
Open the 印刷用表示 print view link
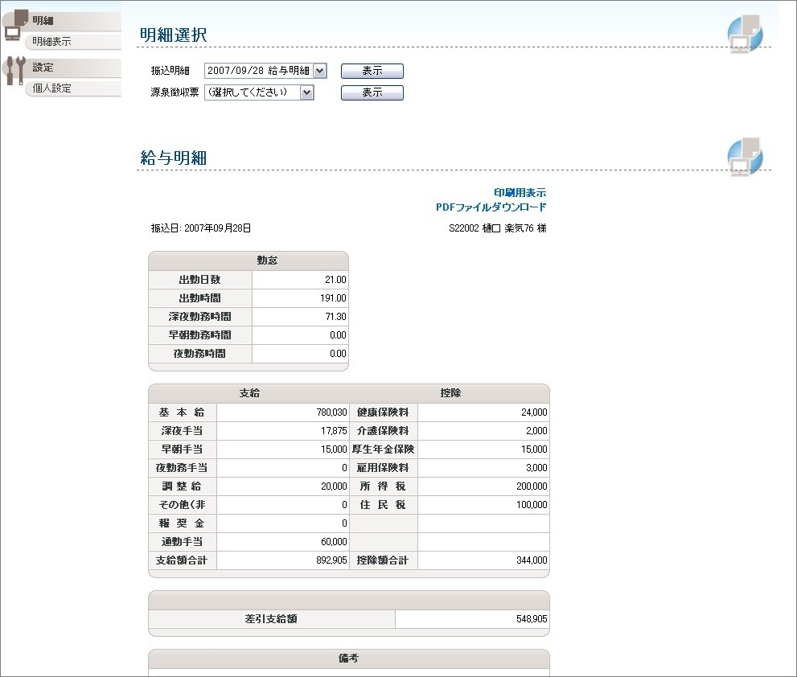tap(520, 193)
